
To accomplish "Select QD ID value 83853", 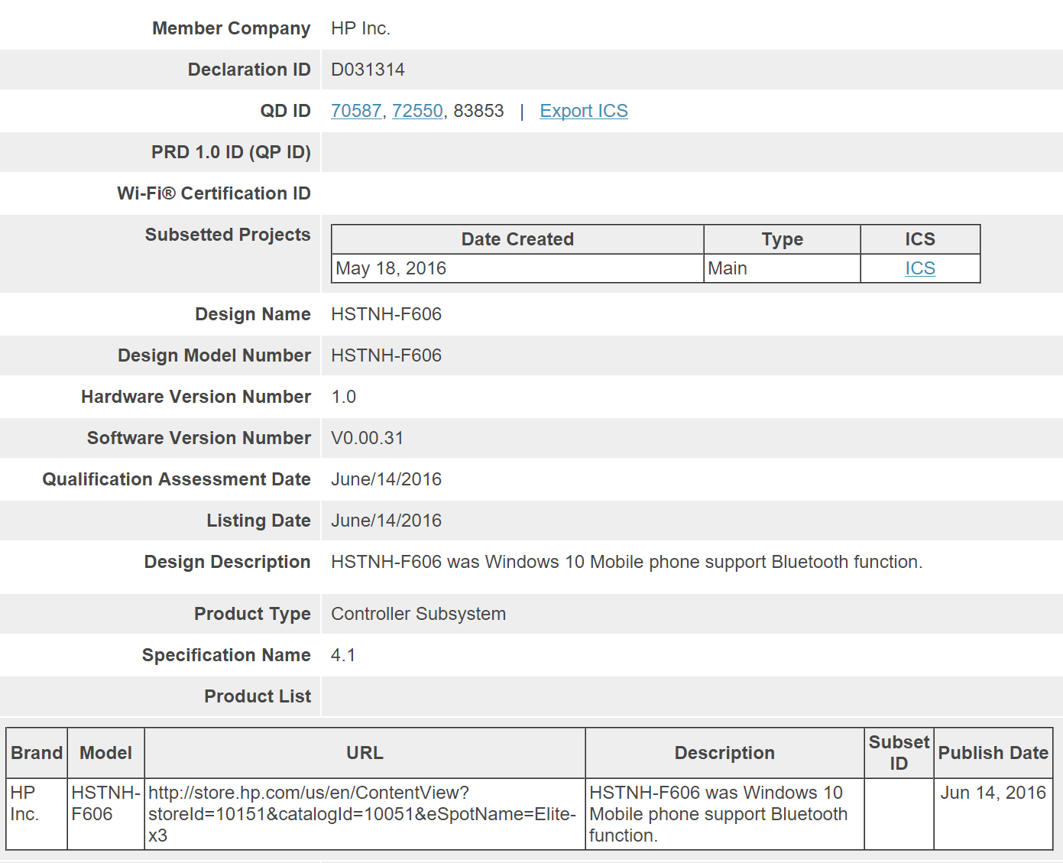I will [x=478, y=111].
